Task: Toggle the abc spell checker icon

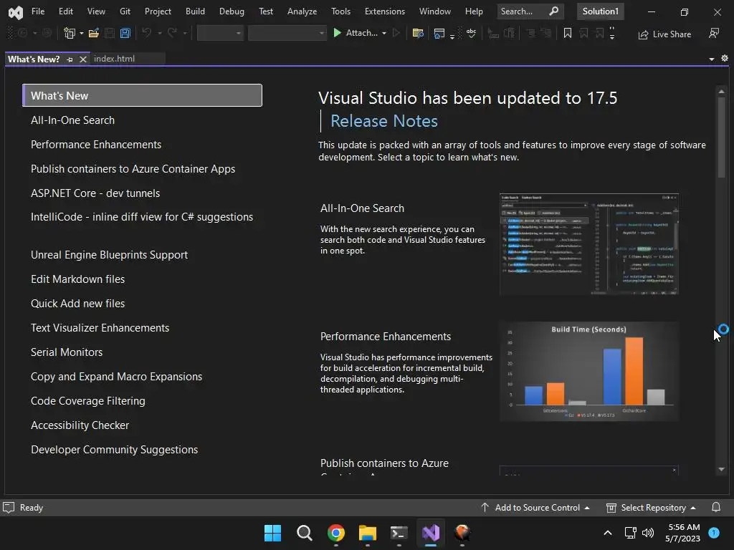Action: [471, 33]
